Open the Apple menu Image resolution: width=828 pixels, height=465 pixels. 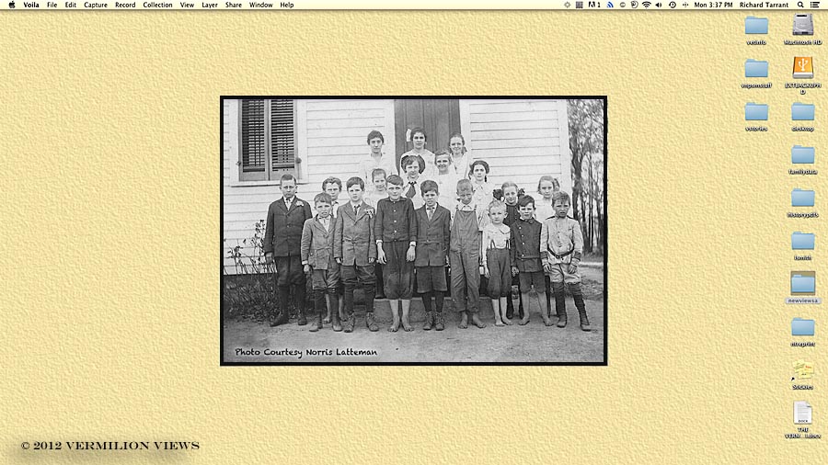(12, 5)
